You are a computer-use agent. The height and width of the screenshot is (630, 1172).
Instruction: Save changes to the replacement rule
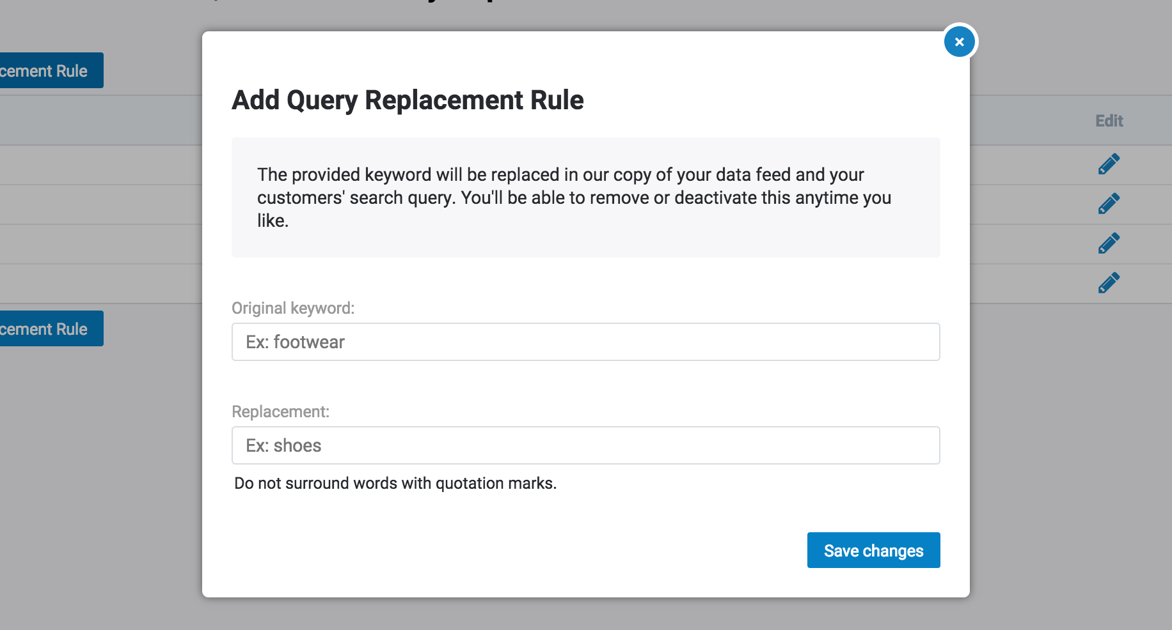click(873, 550)
